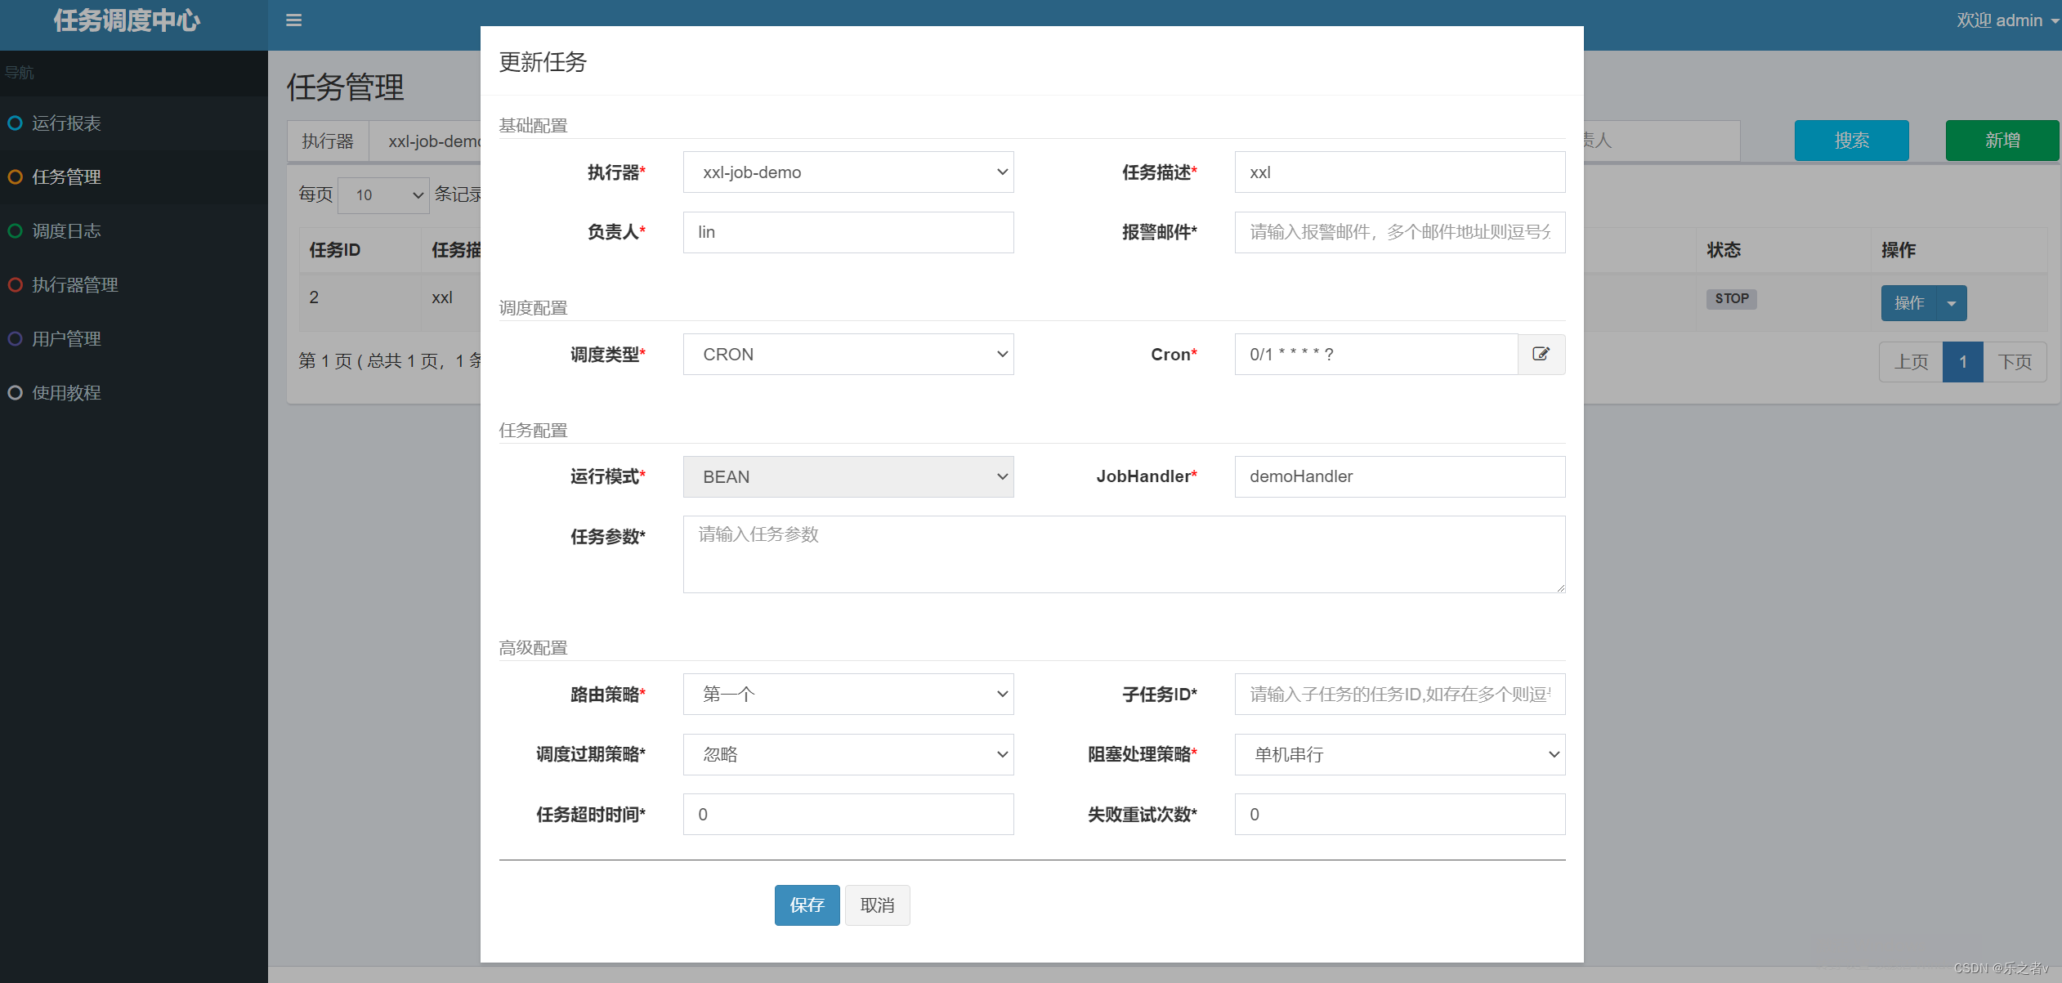Open the 阻塞处理策略 dropdown

coord(1400,754)
